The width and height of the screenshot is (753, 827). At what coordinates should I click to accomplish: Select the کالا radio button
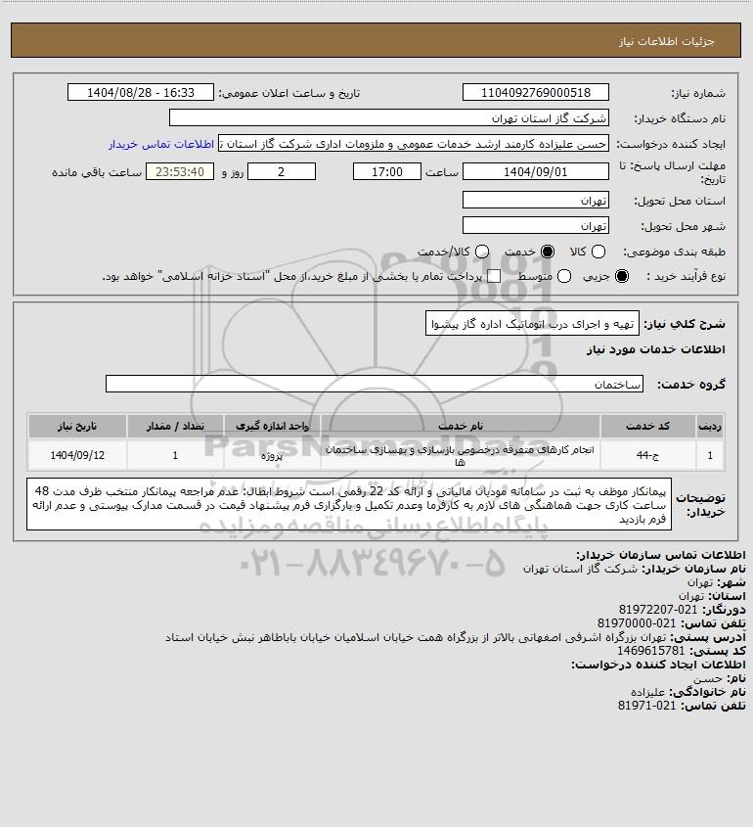tap(598, 253)
